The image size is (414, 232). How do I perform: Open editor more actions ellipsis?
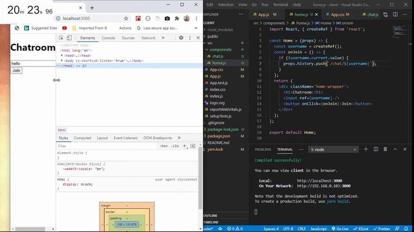405,14
